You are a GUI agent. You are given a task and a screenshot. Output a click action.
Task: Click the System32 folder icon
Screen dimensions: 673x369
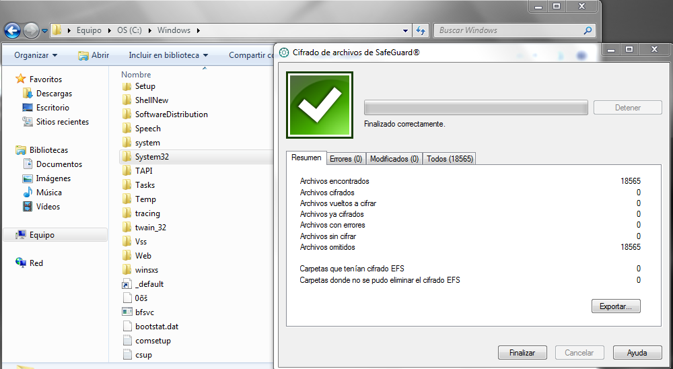pos(127,157)
